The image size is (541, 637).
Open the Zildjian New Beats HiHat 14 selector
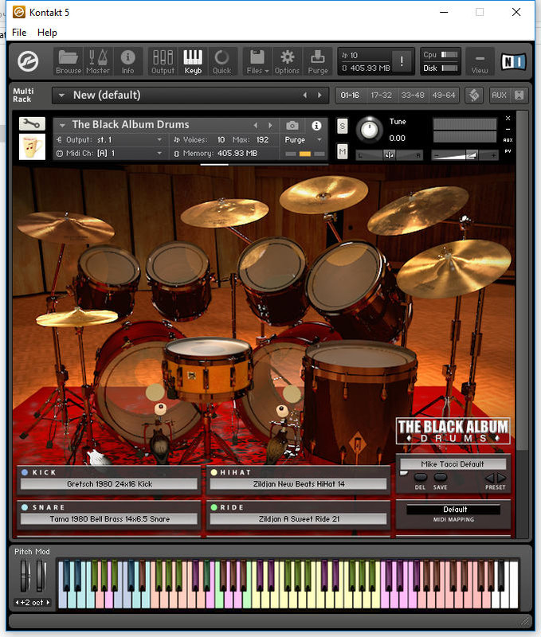tap(298, 484)
